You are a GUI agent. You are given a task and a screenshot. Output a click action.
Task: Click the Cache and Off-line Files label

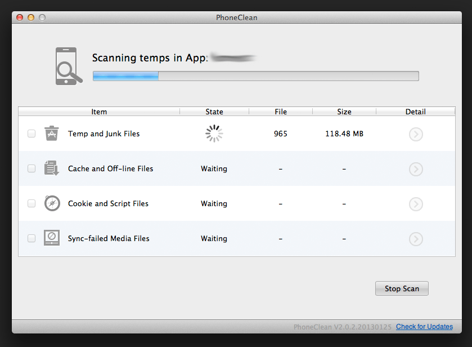(x=110, y=168)
